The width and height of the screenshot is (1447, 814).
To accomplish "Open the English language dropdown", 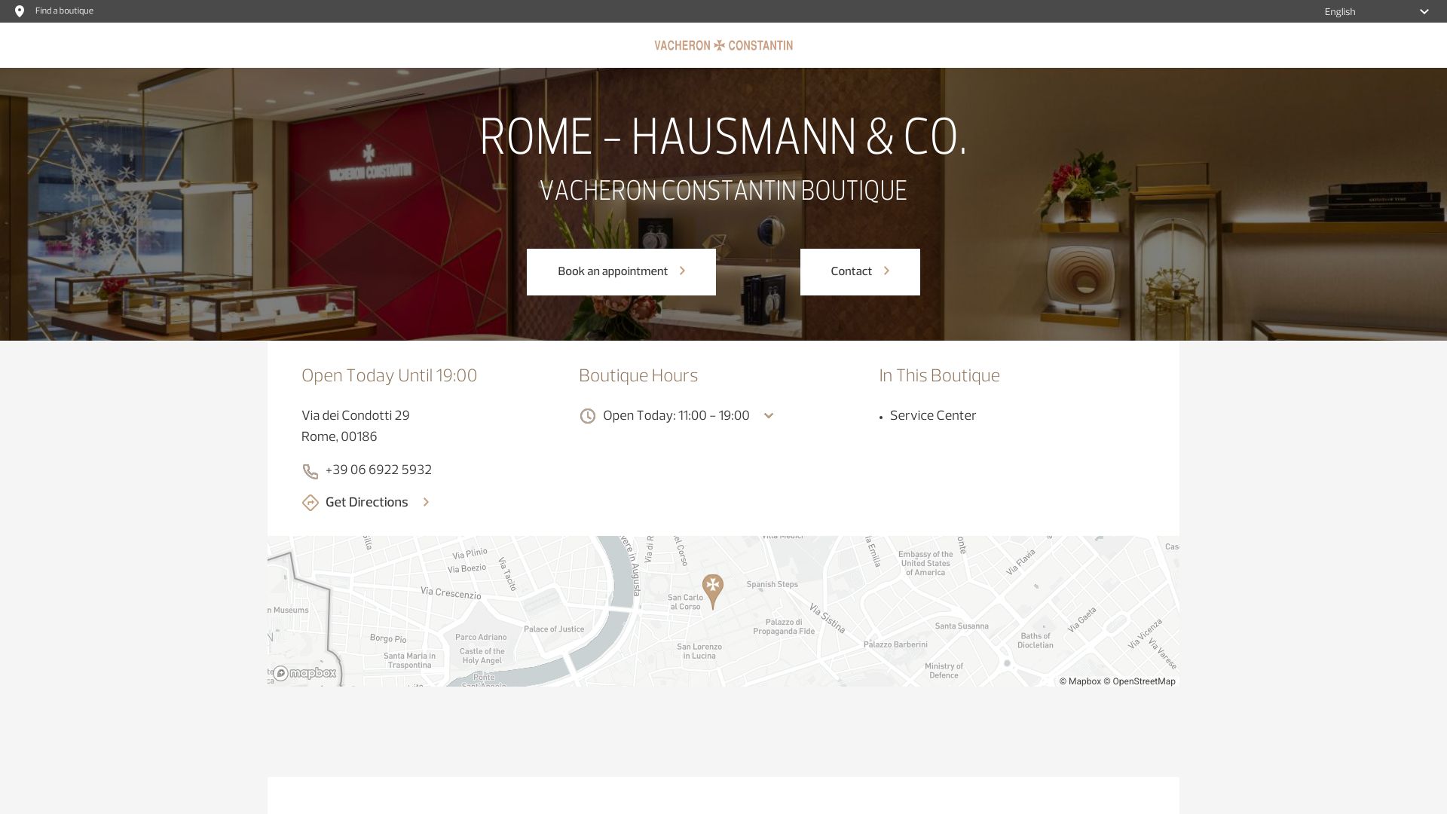I will (x=1377, y=11).
